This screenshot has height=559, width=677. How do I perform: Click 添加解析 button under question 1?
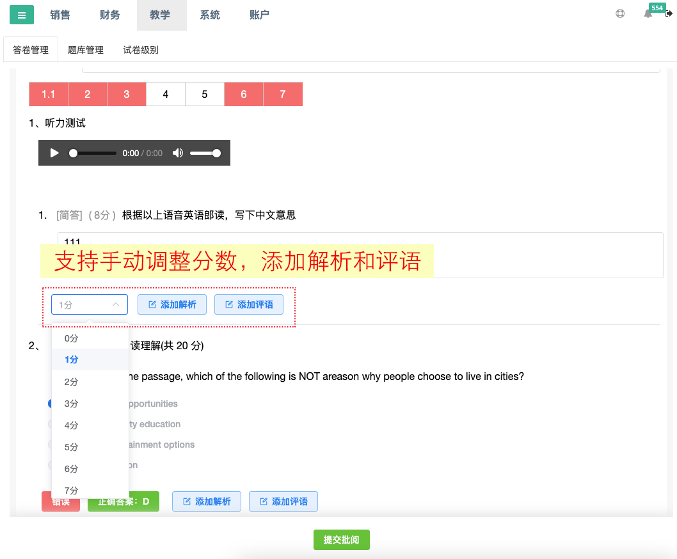tap(172, 305)
